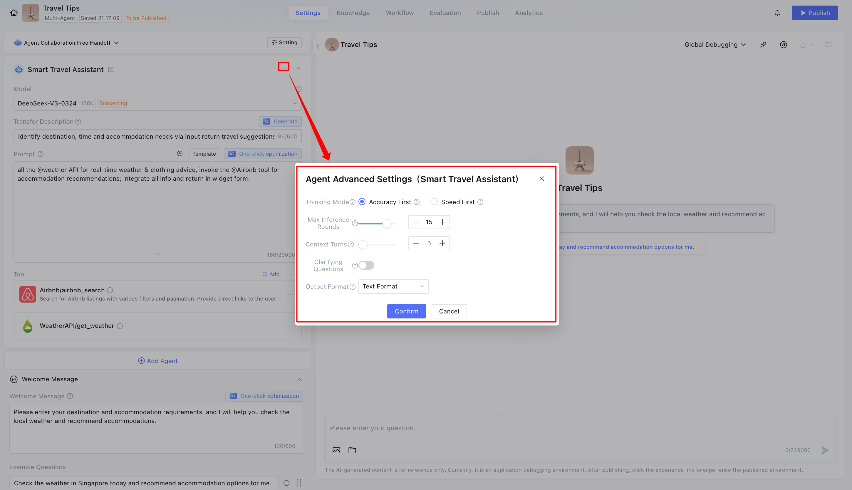Screen dimensions: 852x490
Task: Click the Confirm button in the dialog
Action: click(406, 311)
